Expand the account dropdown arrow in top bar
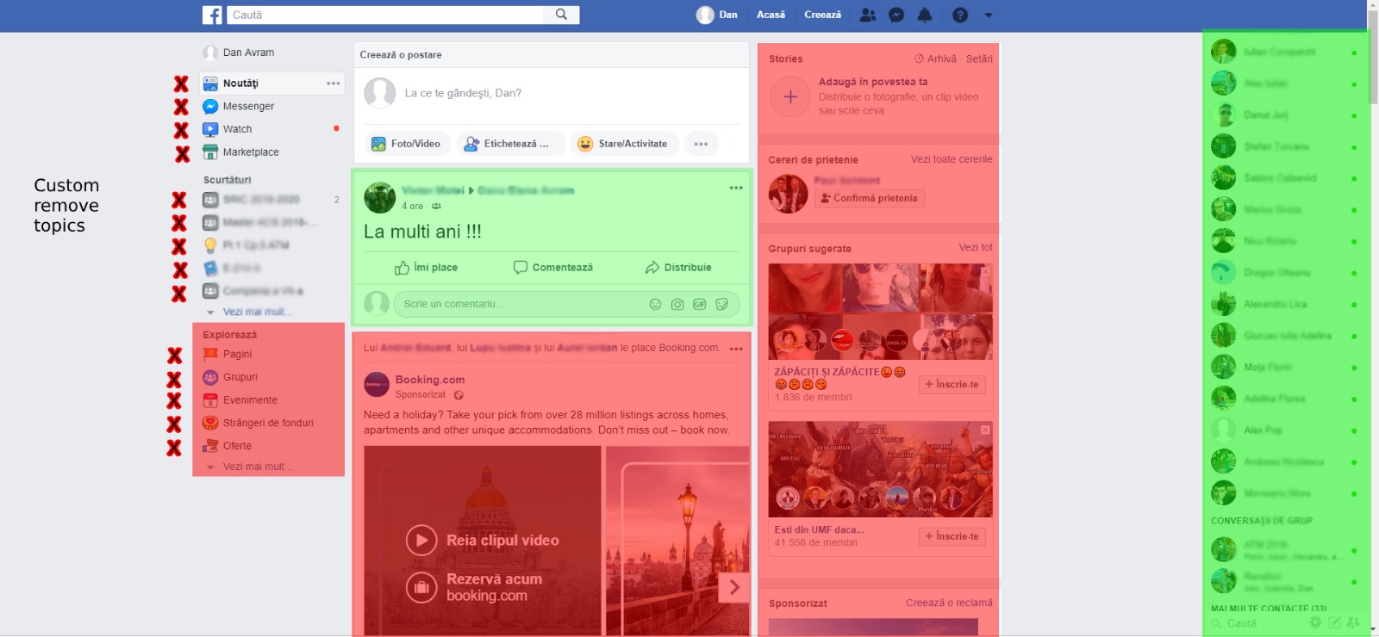This screenshot has height=637, width=1379. tap(989, 15)
